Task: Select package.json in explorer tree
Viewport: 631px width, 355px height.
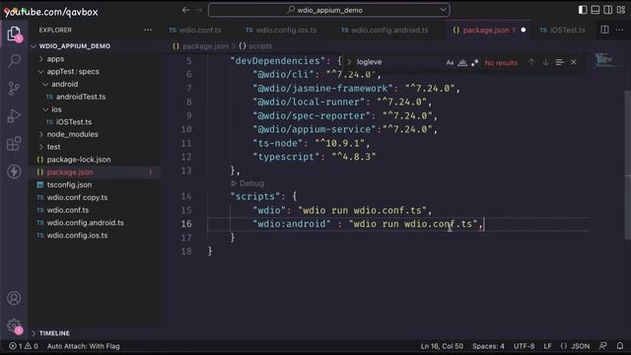Action: click(x=70, y=173)
